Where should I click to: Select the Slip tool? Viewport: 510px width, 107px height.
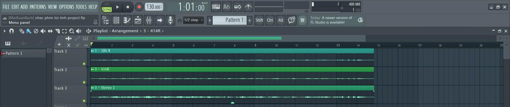point(50,31)
